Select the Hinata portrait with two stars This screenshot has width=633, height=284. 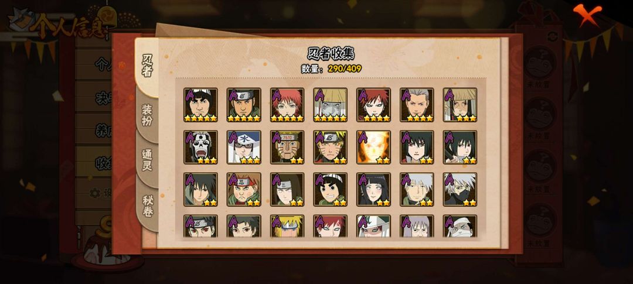(373, 190)
